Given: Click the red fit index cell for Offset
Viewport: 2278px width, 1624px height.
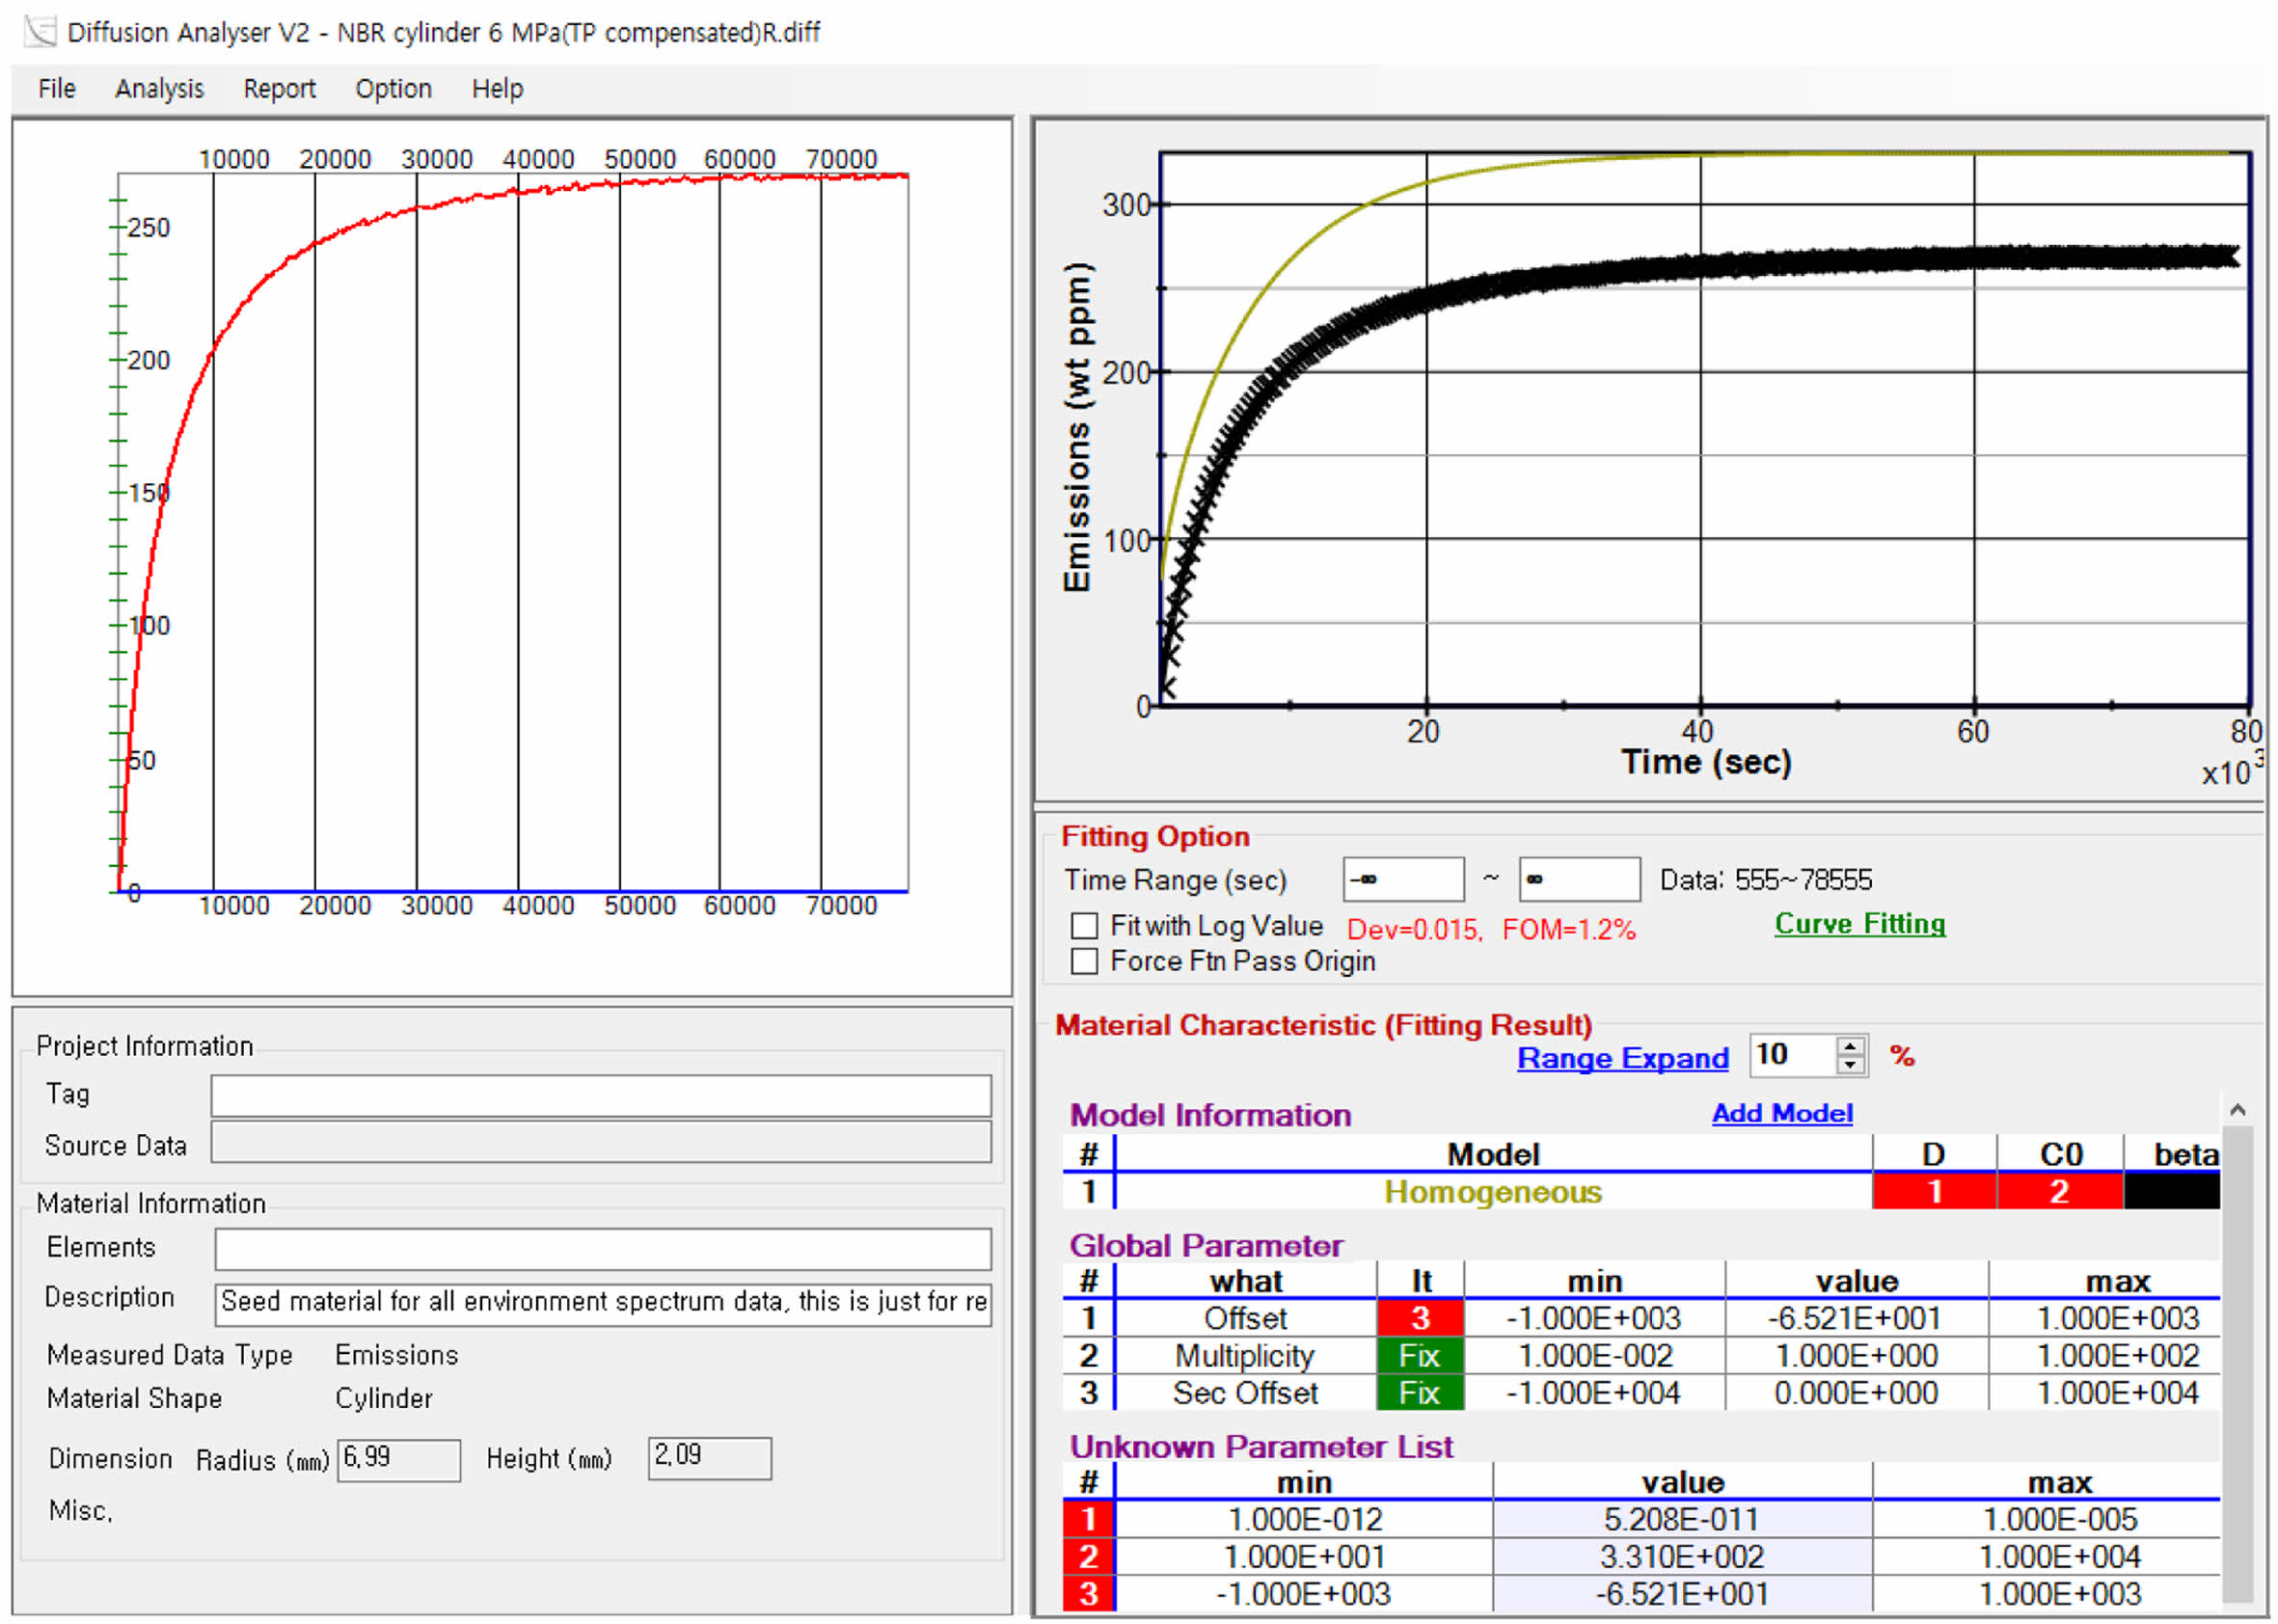Looking at the screenshot, I should [x=1419, y=1318].
